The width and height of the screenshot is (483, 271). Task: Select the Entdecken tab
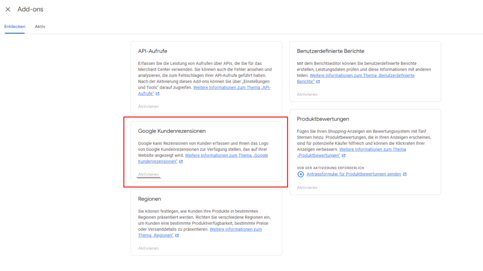click(x=15, y=26)
